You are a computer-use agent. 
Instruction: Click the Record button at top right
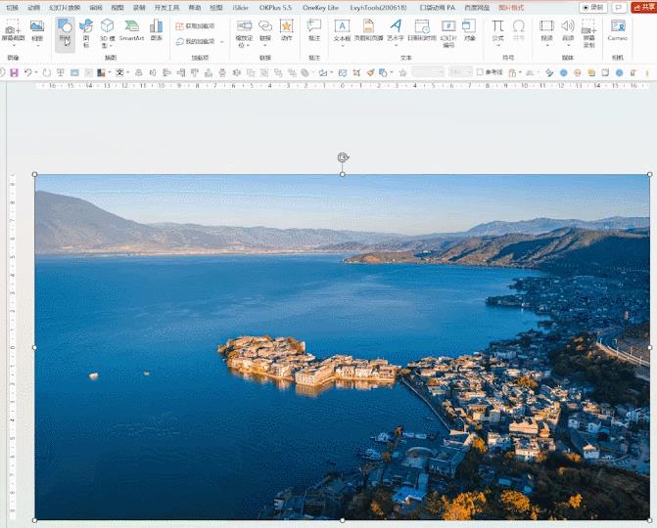click(592, 7)
